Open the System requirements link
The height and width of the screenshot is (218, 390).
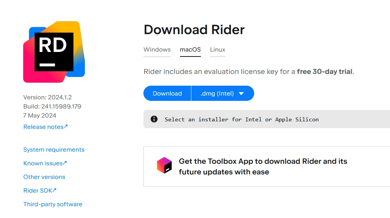pyautogui.click(x=54, y=150)
